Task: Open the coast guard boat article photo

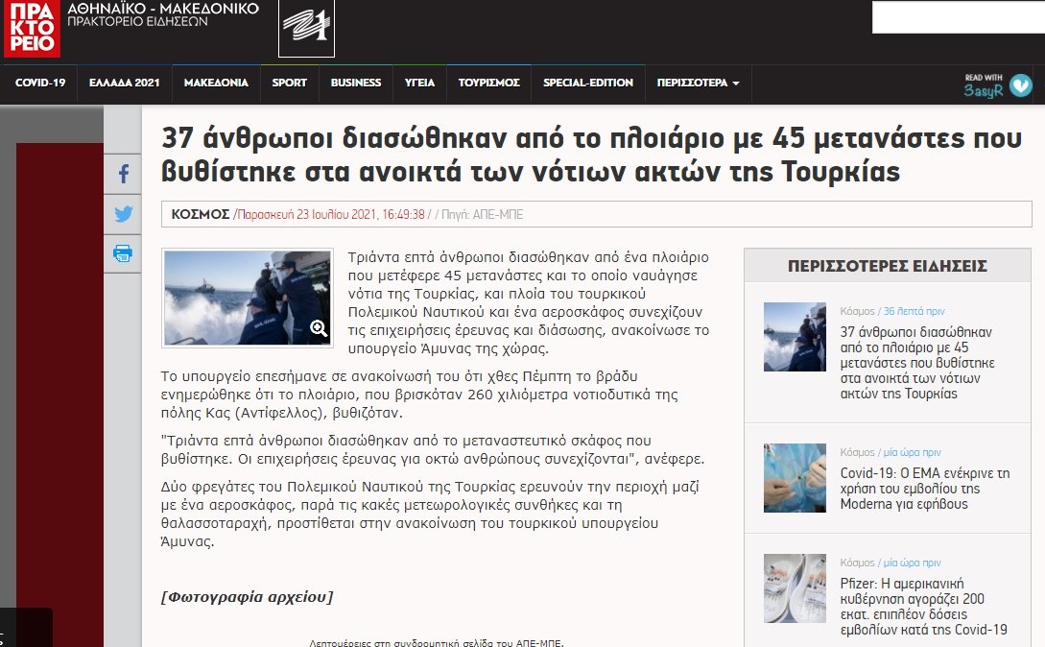Action: coord(234,297)
